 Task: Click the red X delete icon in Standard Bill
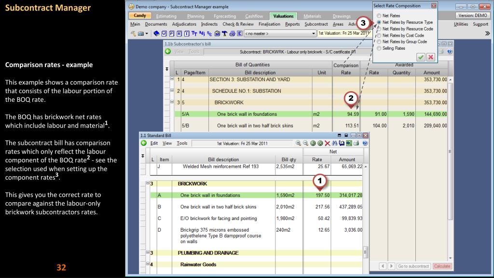(328, 143)
